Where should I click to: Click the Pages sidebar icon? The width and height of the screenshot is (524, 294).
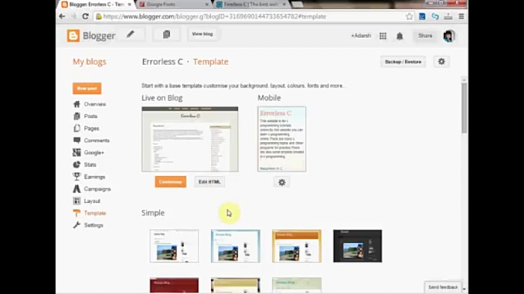(x=77, y=128)
